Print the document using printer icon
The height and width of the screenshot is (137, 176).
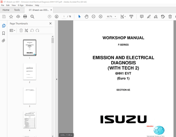point(25,16)
